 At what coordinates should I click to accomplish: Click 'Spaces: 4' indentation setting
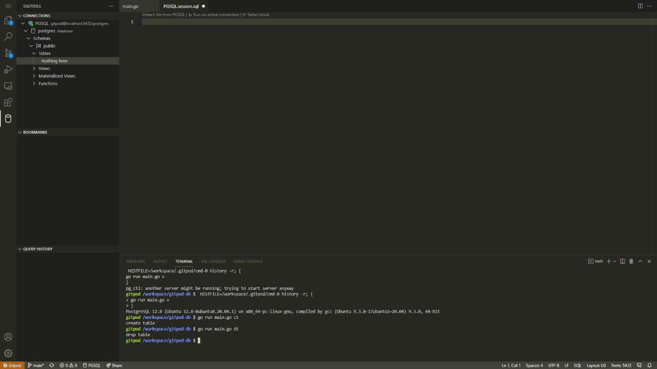534,365
